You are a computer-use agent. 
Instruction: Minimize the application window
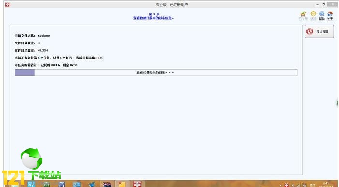click(x=317, y=4)
